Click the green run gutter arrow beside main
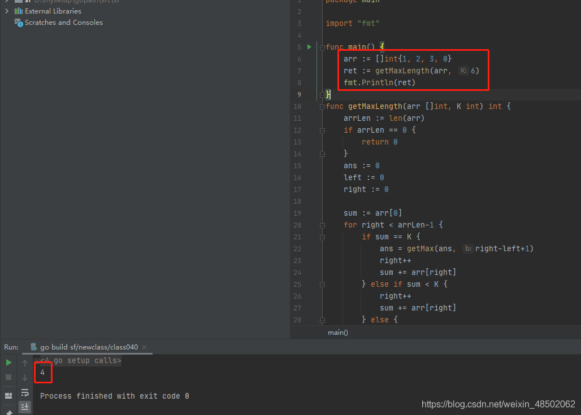 click(309, 47)
